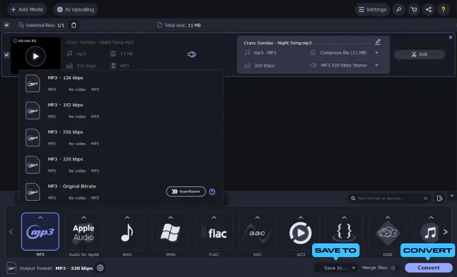Viewport: 457px width, 277px height.
Task: Click the SuperSpeed badge
Action: coord(186,192)
